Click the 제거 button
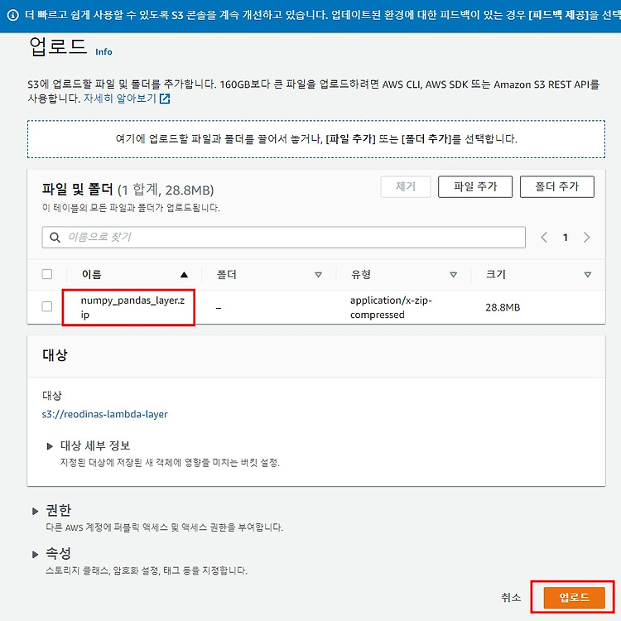 406,186
